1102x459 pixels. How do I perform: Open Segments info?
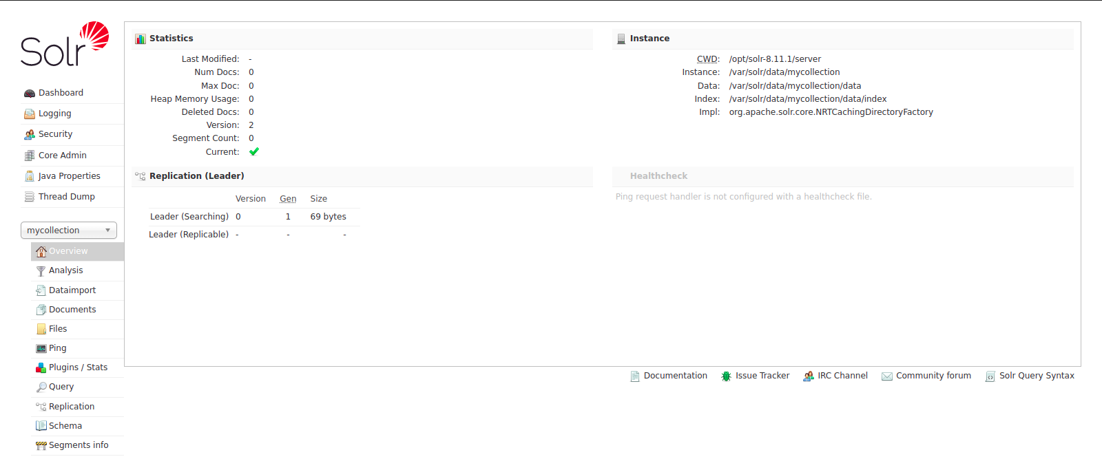79,445
